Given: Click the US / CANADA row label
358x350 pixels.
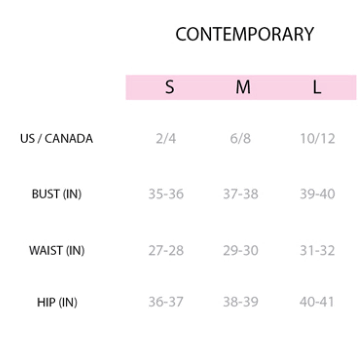Looking at the screenshot, I should point(56,139).
